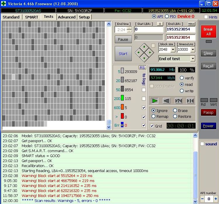Switch to the Standard tab

(11, 17)
